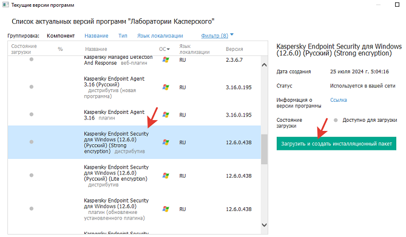The height and width of the screenshot is (237, 406).
Task: Click version 3.16.0.195 in the Endpoint Agent дистрибутив row
Action: [239, 87]
